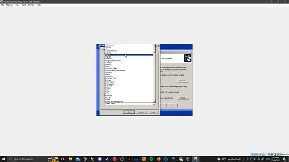289x162 pixels.
Task: Open Microsoft Edge from the taskbar
Action: pyautogui.click(x=85, y=159)
